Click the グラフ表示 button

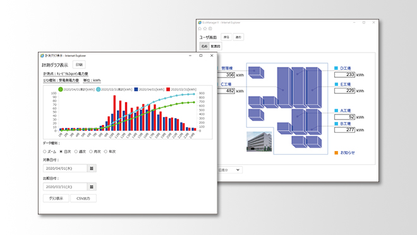pos(56,198)
